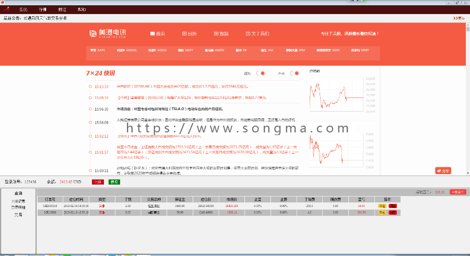Click the web page scrollbar down arrow
Viewport: 470px width, 256px height.
click(467, 173)
